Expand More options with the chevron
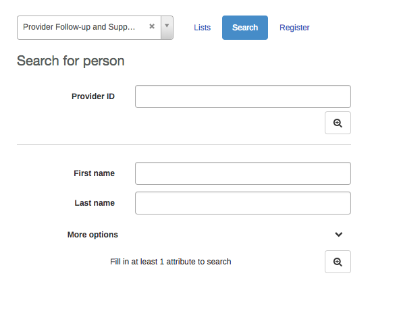 pos(338,235)
